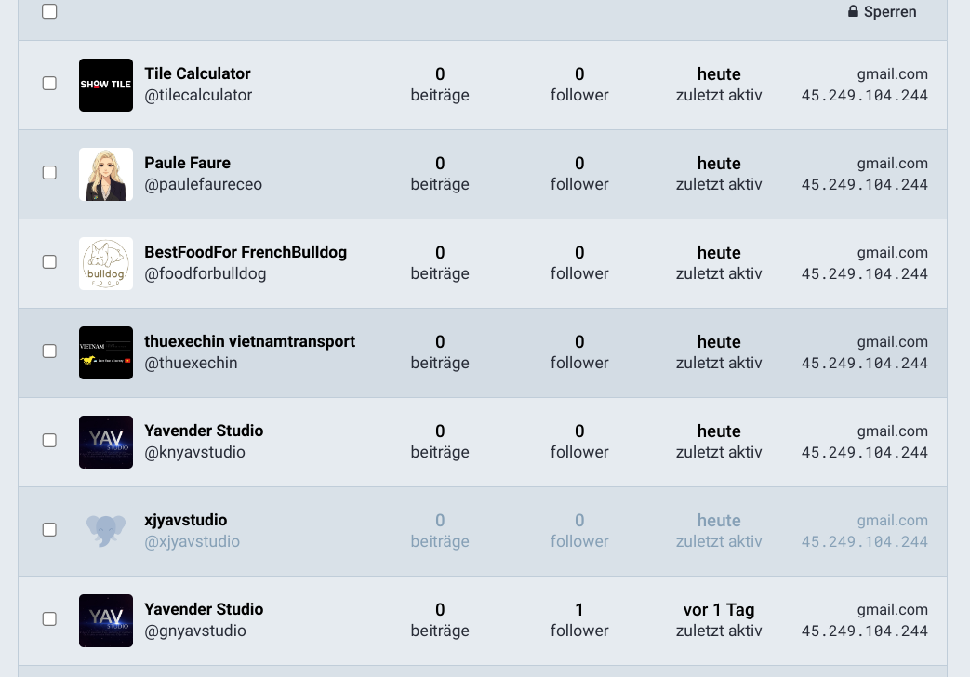The image size is (970, 677).
Task: Open the @paulefaureceo profile handle
Action: pyautogui.click(x=203, y=184)
